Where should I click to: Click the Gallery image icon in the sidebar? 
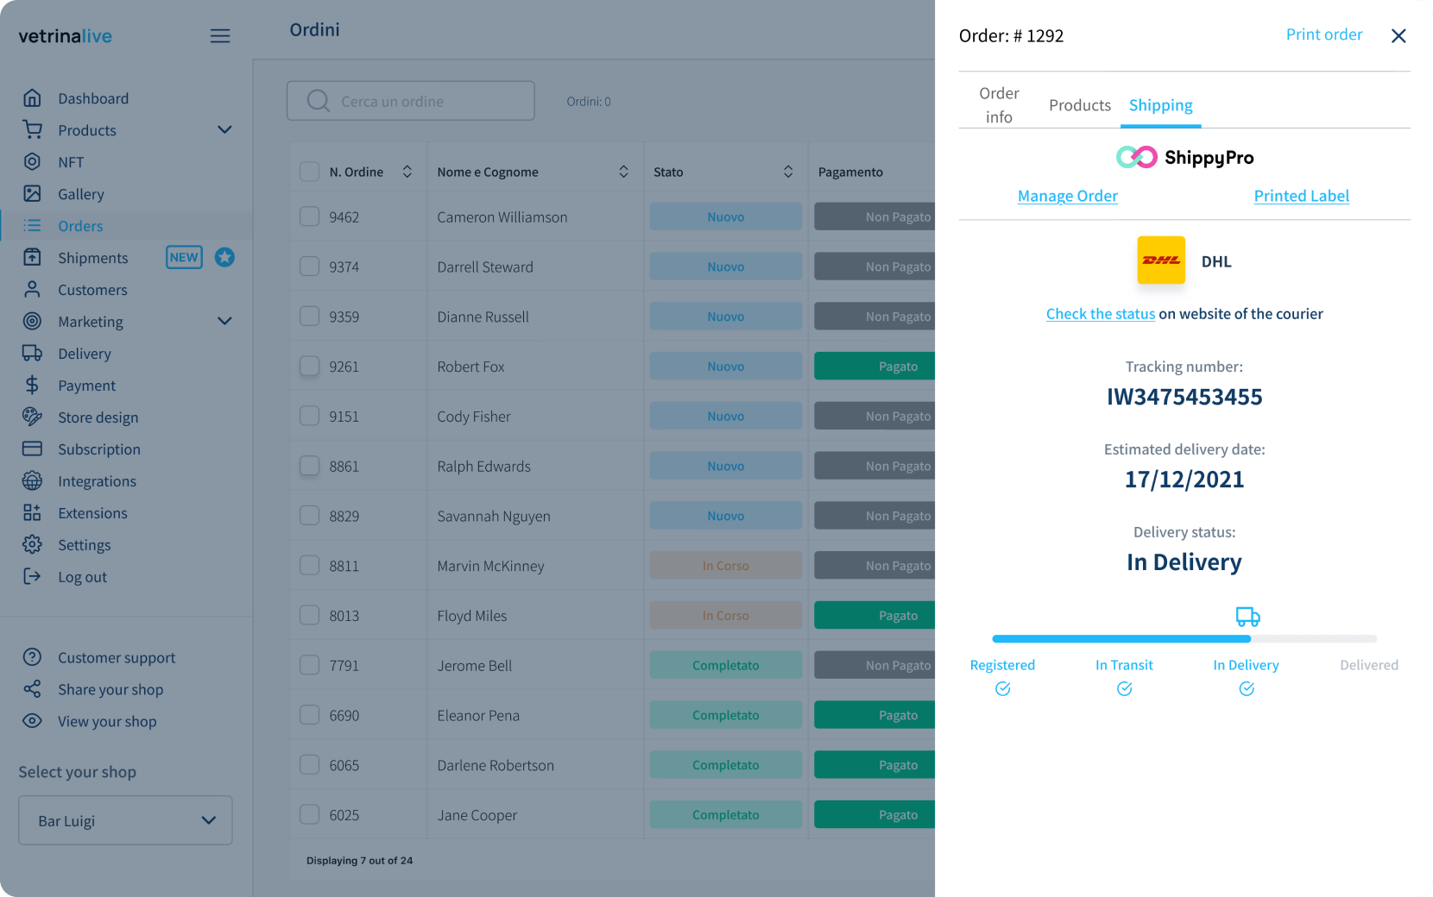[x=32, y=194]
